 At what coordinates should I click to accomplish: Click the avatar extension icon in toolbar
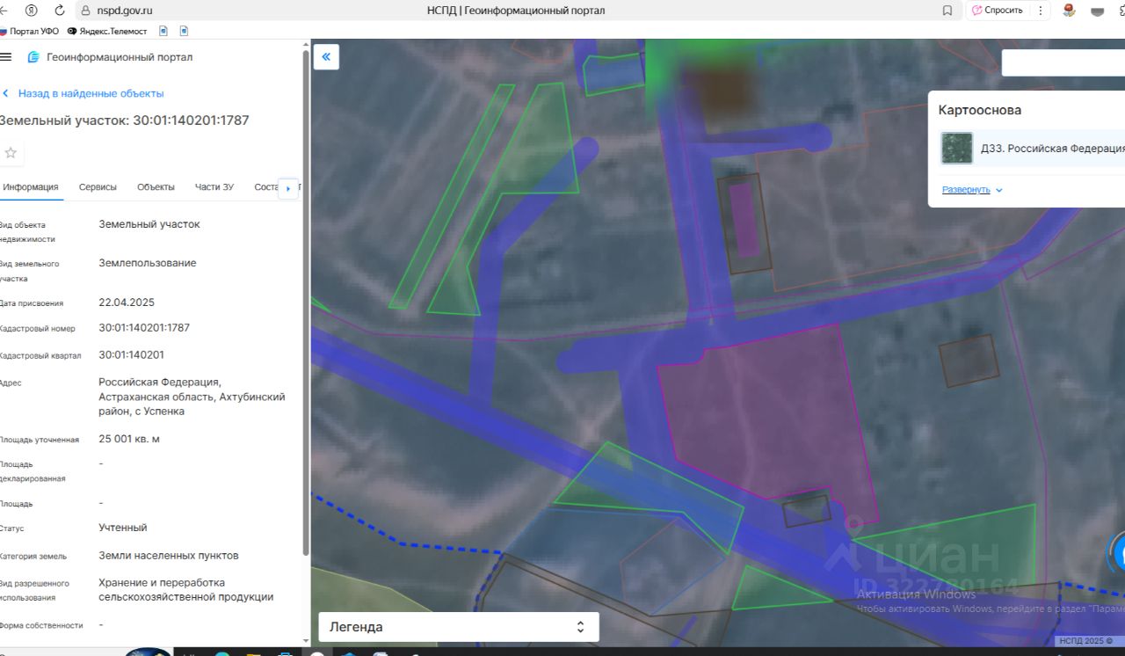1069,11
